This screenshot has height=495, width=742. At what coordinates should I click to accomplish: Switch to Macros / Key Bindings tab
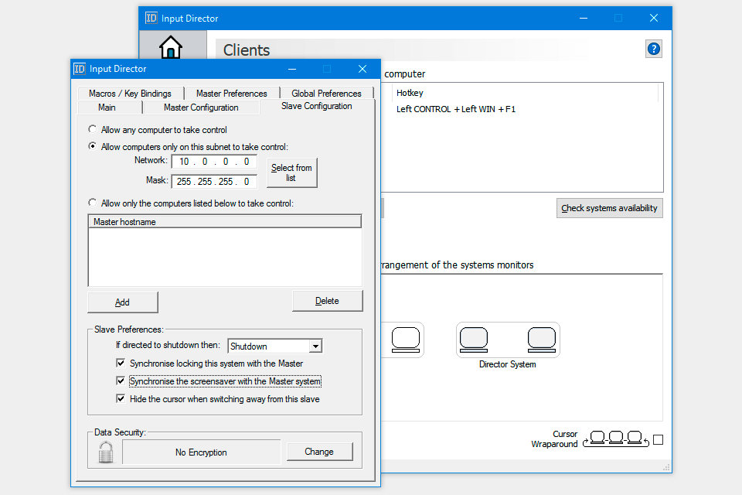pos(130,94)
